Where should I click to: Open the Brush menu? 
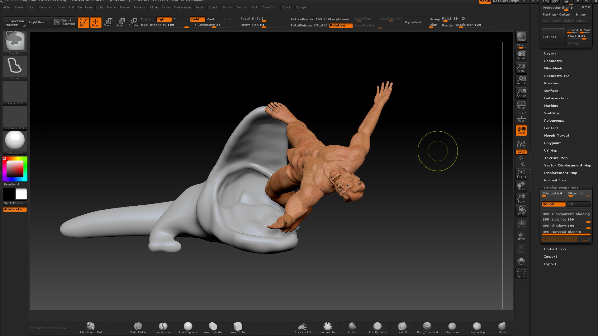coord(19,7)
